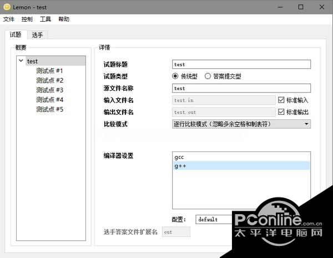Select 测试点 #3 in the tree
This screenshot has height=258, width=333.
click(50, 90)
